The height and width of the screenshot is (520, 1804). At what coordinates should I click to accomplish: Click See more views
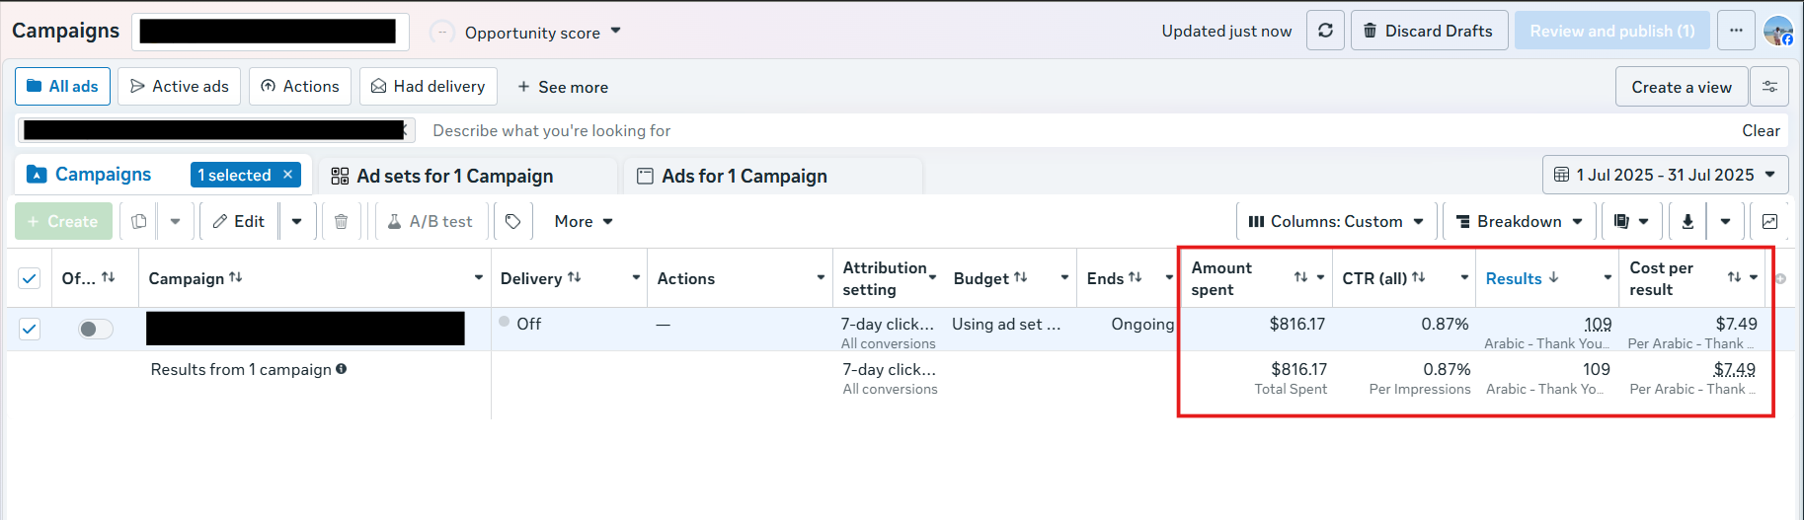563,87
